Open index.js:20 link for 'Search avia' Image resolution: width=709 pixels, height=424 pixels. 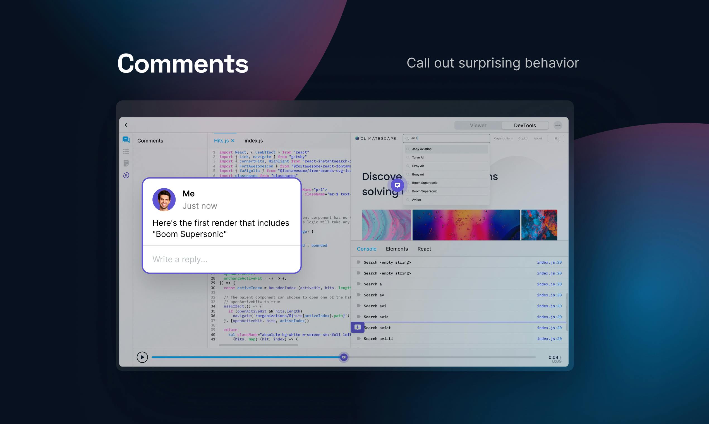pos(549,317)
